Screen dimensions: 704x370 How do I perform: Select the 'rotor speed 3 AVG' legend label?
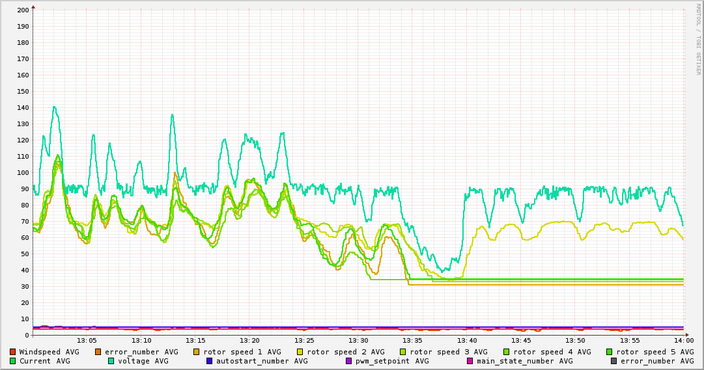(x=449, y=352)
